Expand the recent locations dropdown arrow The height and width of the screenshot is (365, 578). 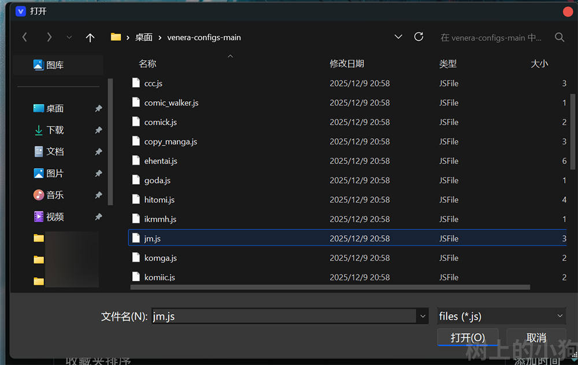(x=69, y=38)
